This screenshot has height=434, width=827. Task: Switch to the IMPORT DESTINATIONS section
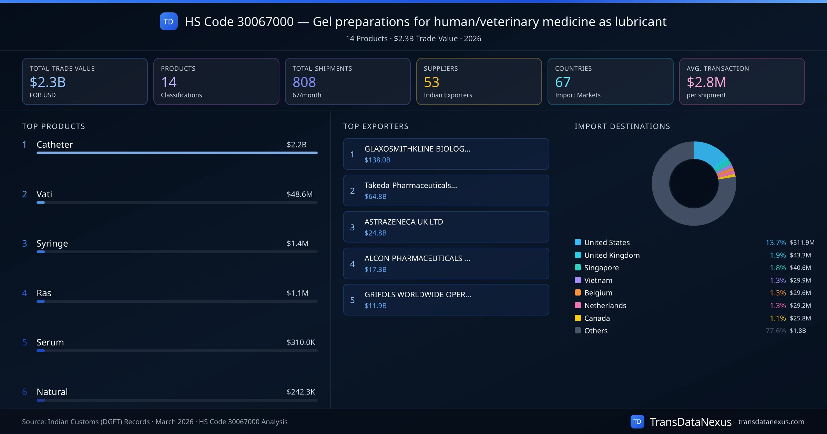pos(622,126)
